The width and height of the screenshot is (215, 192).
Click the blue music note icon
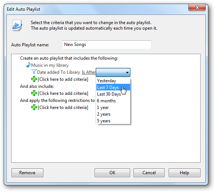[x=28, y=65]
